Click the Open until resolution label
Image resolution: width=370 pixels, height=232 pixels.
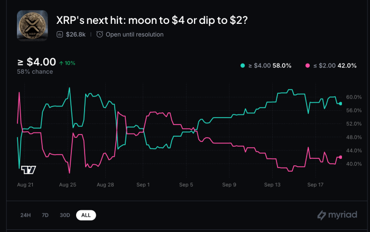[x=134, y=34]
